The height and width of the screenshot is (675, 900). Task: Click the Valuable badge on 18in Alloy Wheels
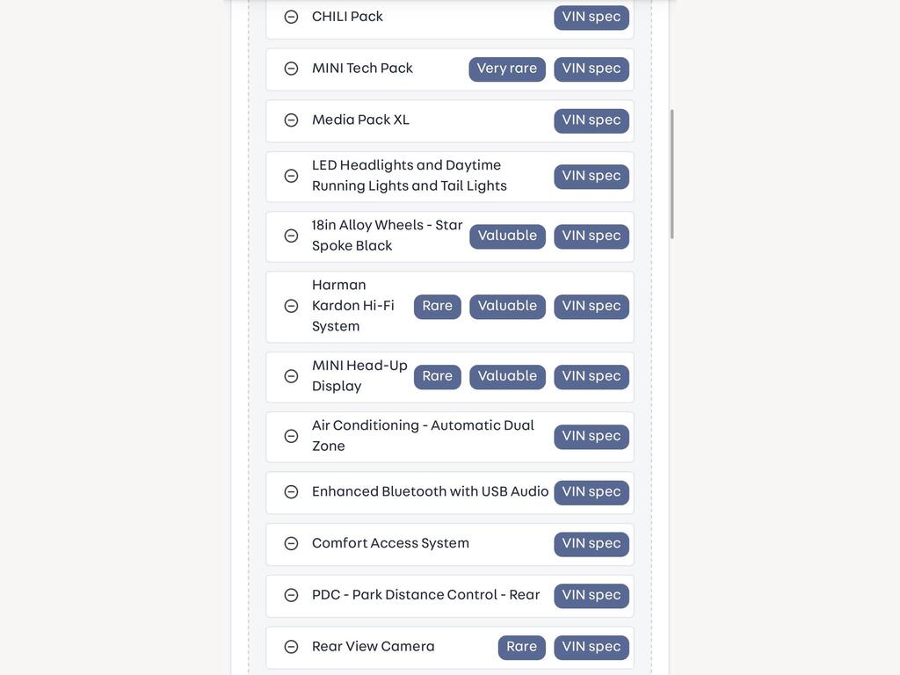pyautogui.click(x=507, y=236)
